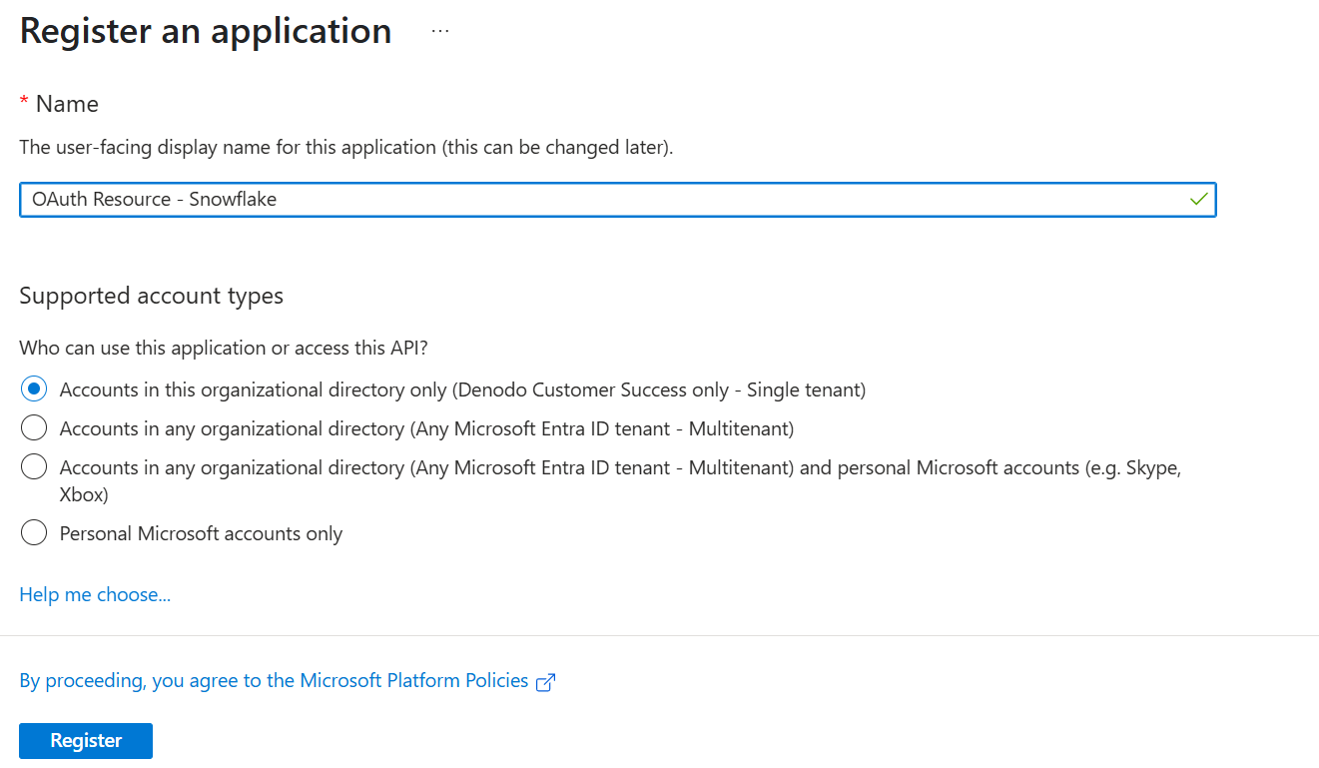Open the Help me choose link
Image resolution: width=1319 pixels, height=768 pixels.
(x=95, y=594)
